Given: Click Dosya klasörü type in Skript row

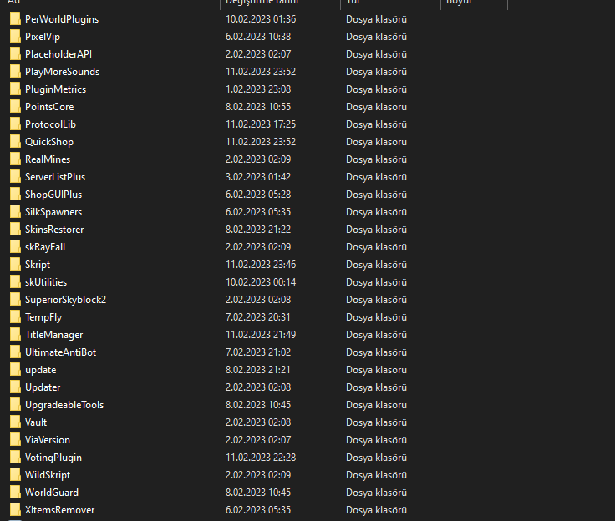Looking at the screenshot, I should click(377, 265).
